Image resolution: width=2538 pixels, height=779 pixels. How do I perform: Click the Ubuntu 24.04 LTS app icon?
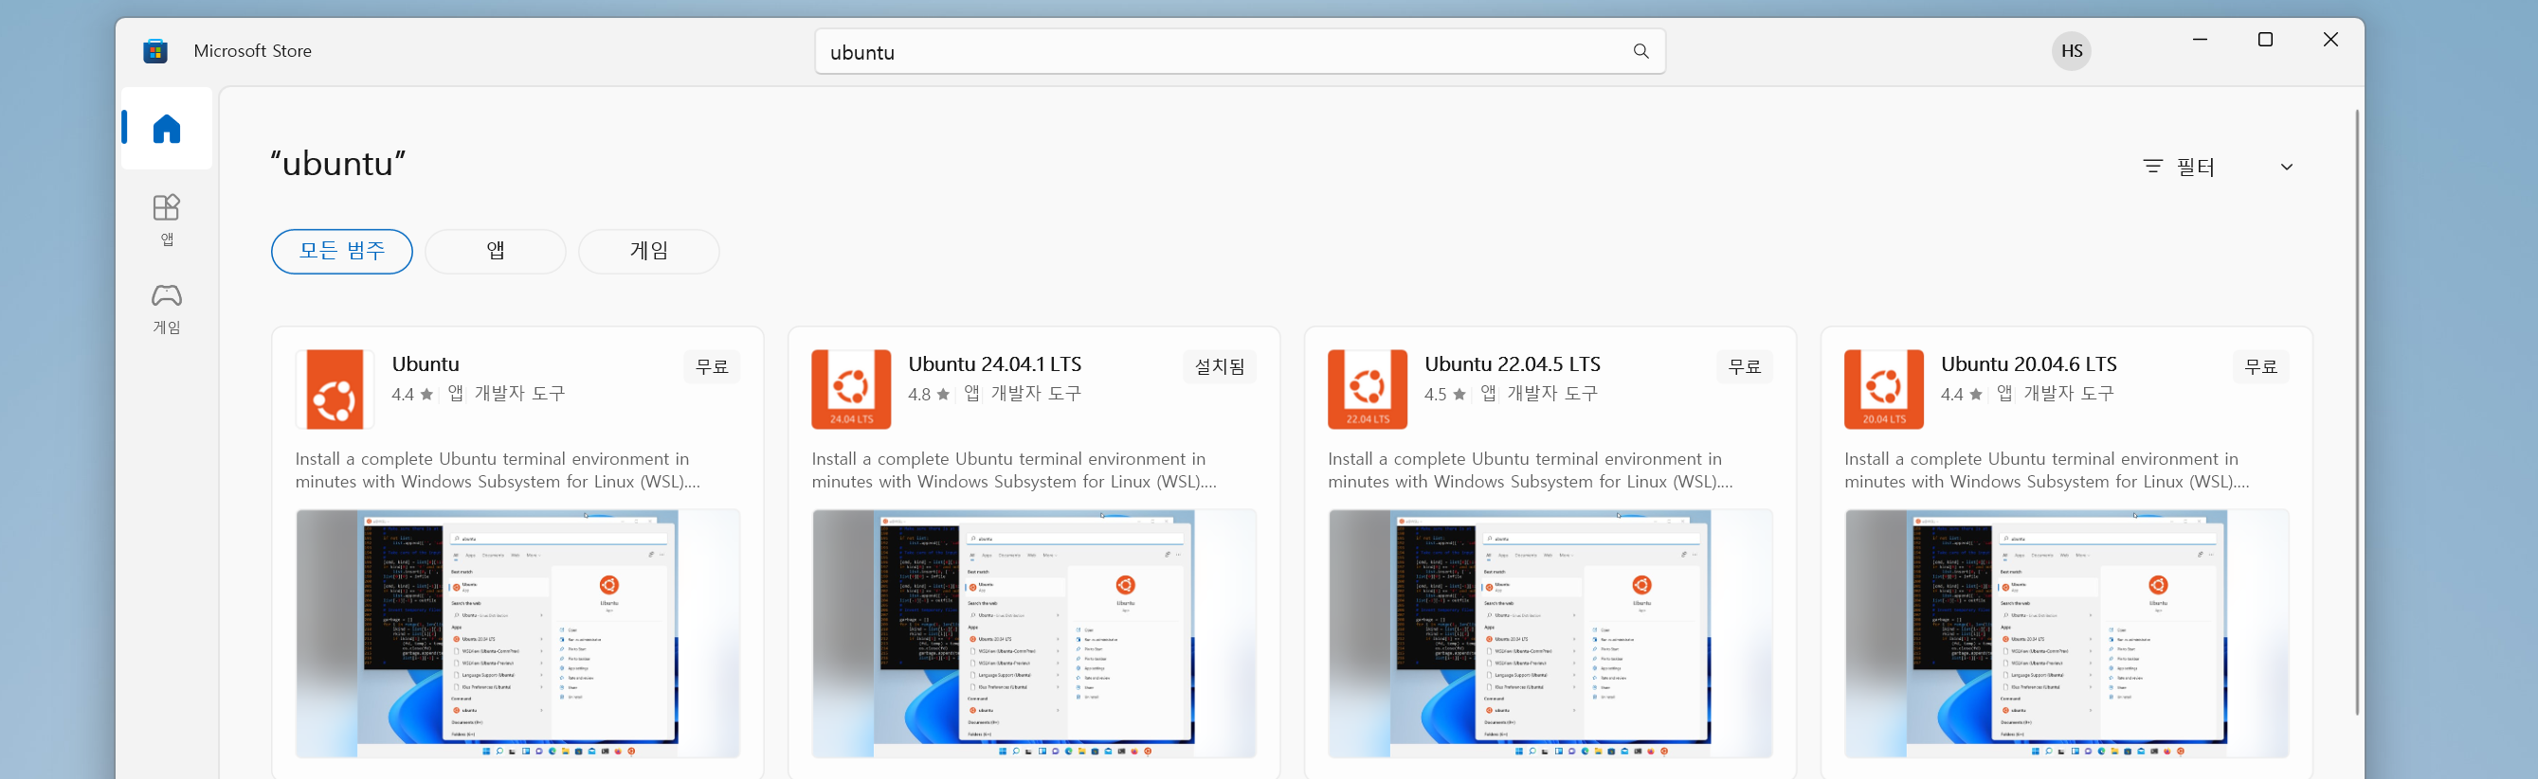[851, 390]
